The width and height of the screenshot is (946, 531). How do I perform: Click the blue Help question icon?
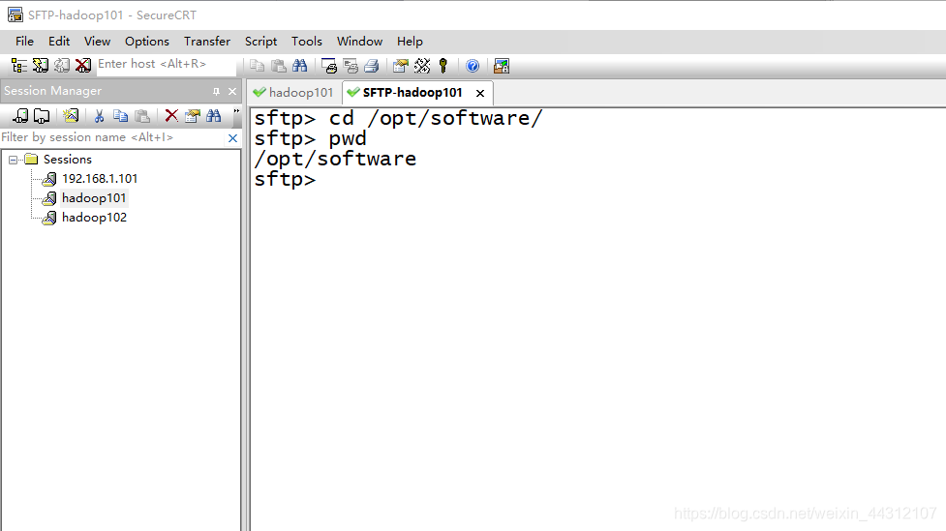(x=473, y=66)
